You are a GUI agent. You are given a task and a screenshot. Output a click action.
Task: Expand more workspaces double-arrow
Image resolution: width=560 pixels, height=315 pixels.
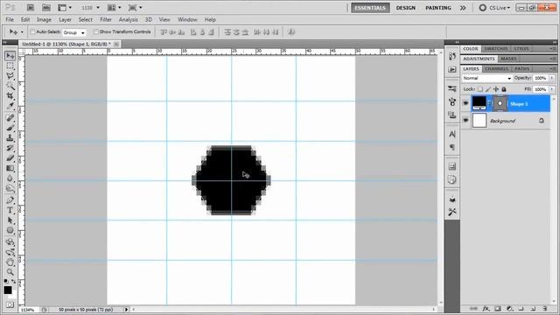coord(463,8)
